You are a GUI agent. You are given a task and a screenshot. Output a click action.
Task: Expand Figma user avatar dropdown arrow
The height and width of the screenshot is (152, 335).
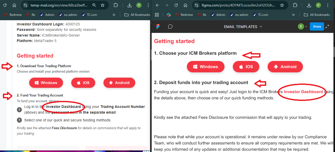click(306, 26)
